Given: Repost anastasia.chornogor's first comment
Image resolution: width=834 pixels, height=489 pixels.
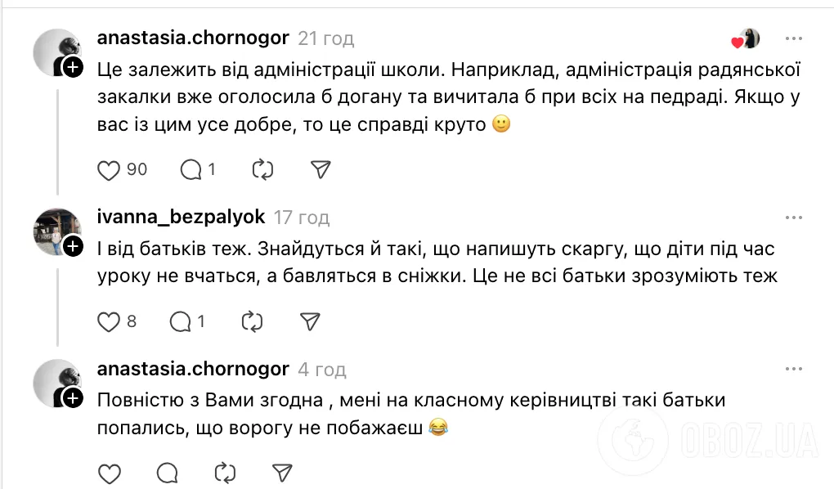Looking at the screenshot, I should click(x=262, y=169).
